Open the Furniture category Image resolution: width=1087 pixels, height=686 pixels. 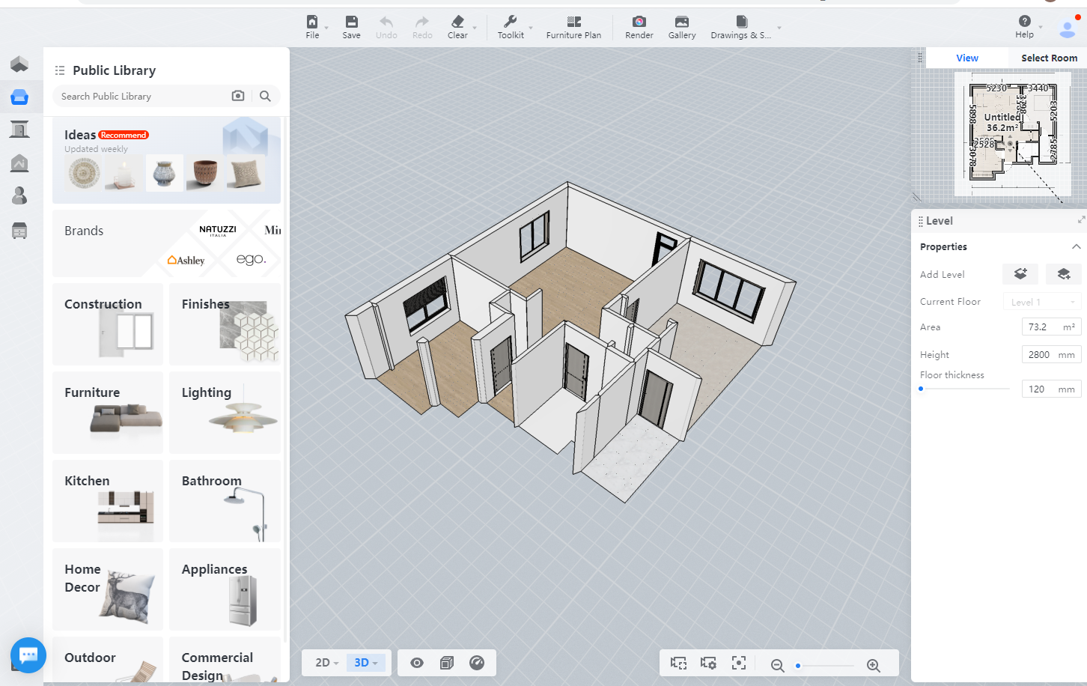pos(108,412)
